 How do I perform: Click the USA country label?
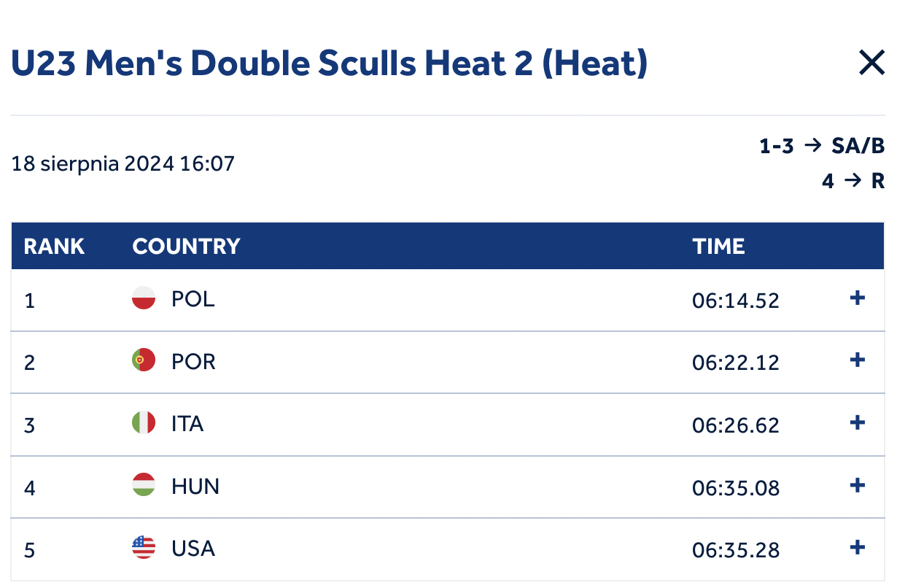[x=193, y=549]
